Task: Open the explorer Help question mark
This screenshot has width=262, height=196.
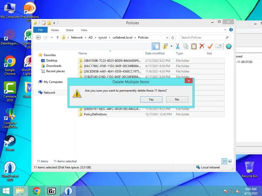Action: pyautogui.click(x=231, y=30)
